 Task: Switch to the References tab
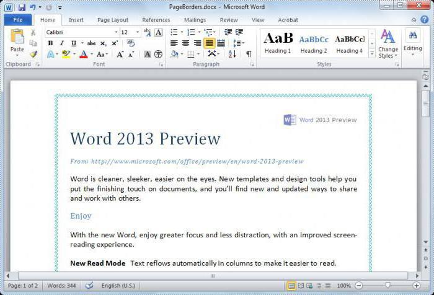click(x=156, y=20)
